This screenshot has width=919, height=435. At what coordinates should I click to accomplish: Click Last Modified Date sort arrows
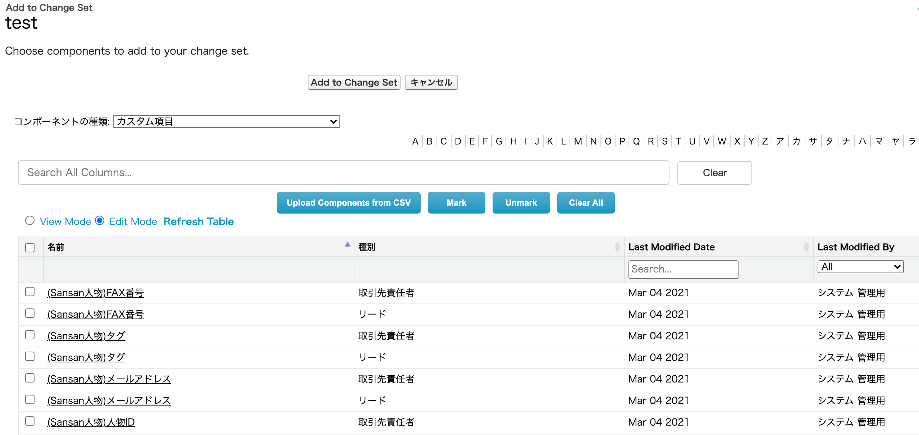coord(806,247)
